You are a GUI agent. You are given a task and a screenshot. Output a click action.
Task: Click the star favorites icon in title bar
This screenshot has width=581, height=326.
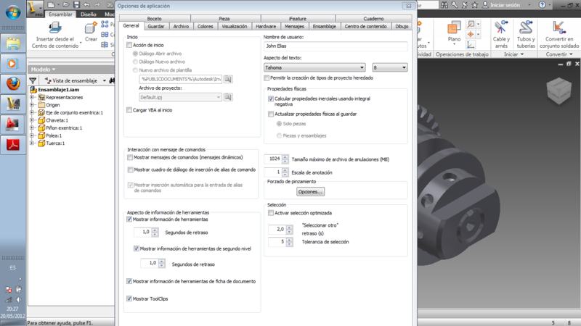(x=475, y=5)
